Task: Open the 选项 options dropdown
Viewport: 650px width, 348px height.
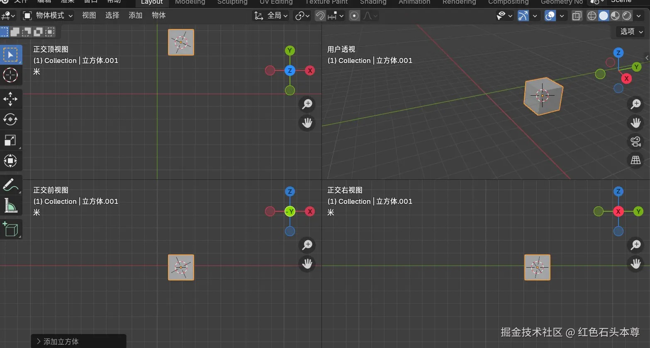Action: tap(631, 31)
